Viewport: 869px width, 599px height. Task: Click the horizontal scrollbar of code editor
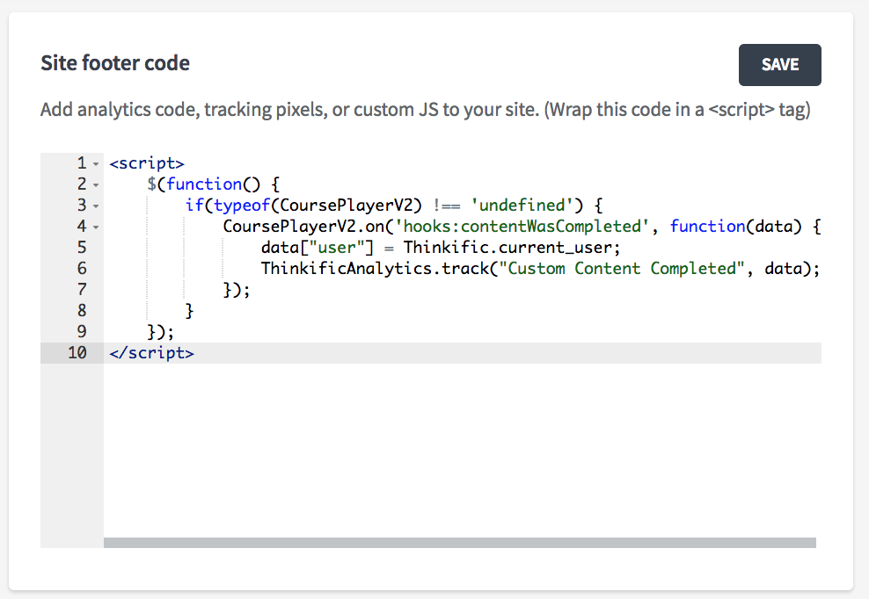pos(459,543)
